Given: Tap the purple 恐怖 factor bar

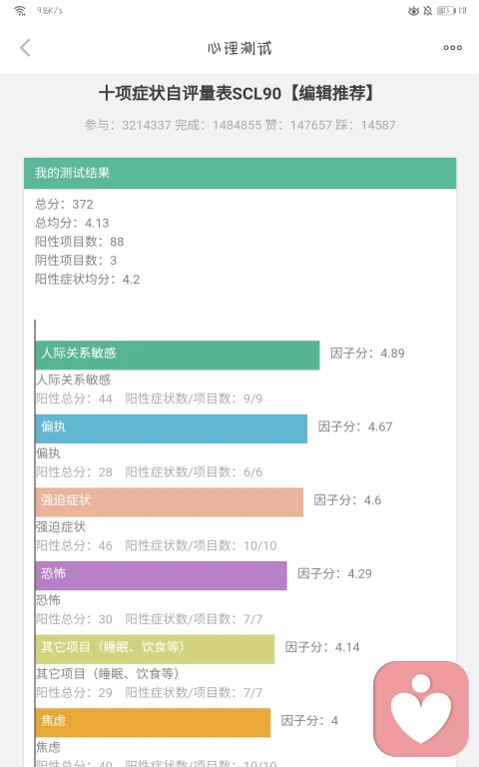Looking at the screenshot, I should tap(162, 575).
